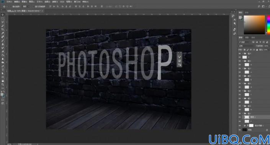
Task: Open the 文件 menu
Action: click(x=9, y=2)
